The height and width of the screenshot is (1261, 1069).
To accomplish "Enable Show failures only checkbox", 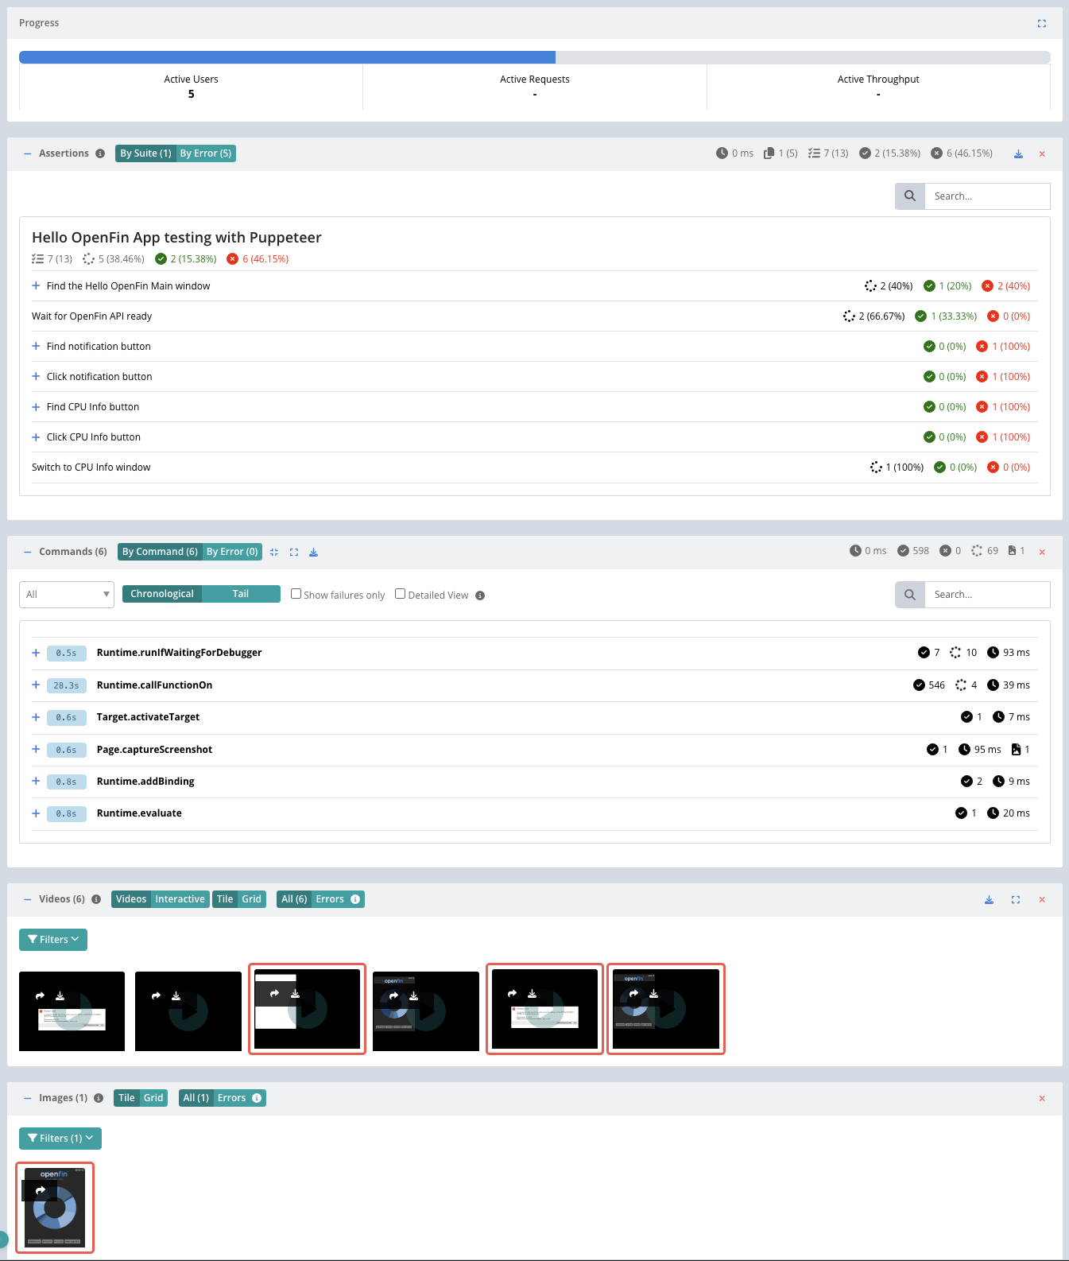I will [296, 594].
